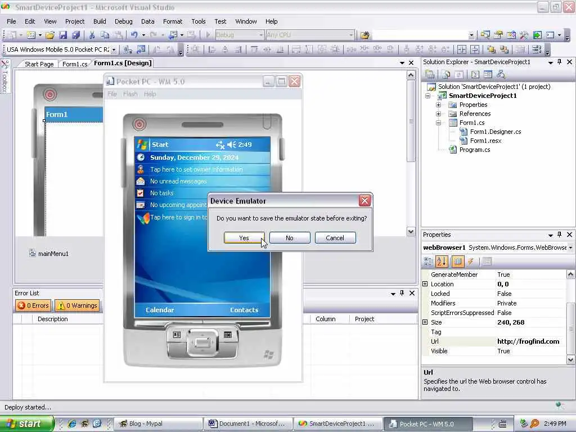Toggle the 0 Warnings filter
Viewport: 576px width, 432px height.
pyautogui.click(x=77, y=305)
